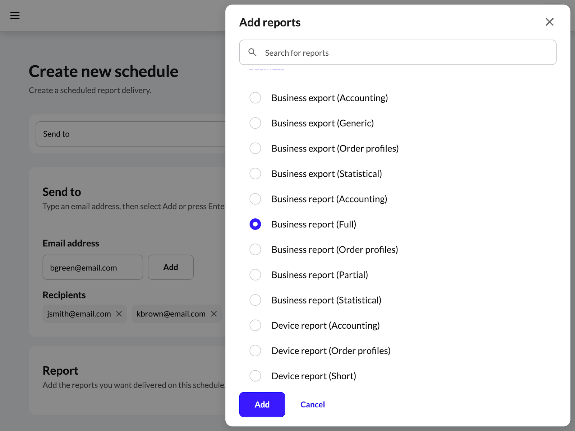Click the selected Business report (Full) radio
This screenshot has width=575, height=431.
click(x=255, y=224)
